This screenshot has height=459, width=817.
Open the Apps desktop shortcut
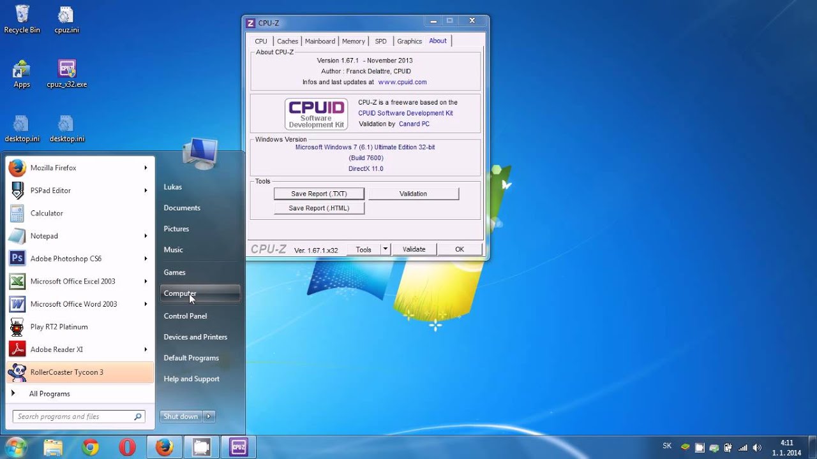click(22, 74)
